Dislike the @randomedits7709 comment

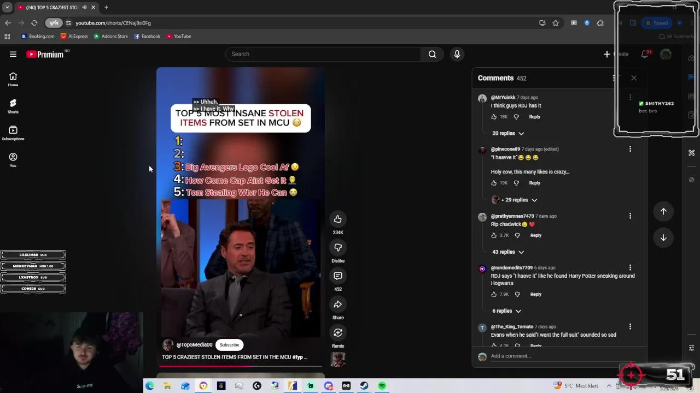(x=517, y=294)
